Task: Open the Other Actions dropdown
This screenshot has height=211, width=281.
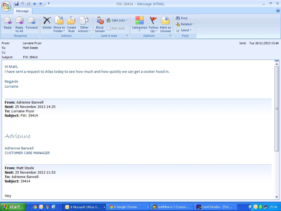Action: (x=84, y=24)
